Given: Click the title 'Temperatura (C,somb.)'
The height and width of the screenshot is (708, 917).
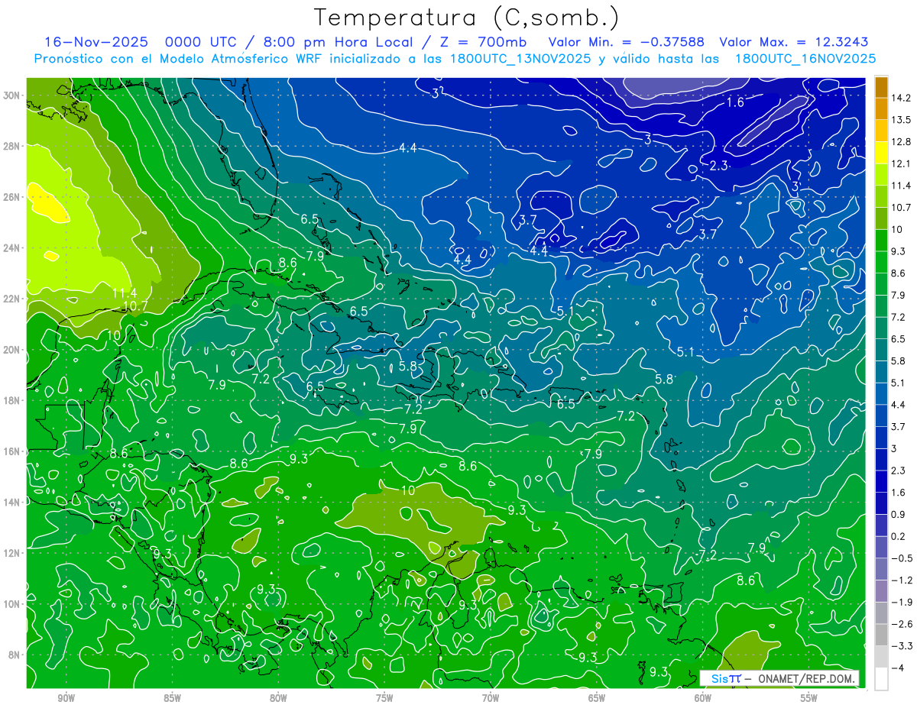Looking at the screenshot, I should [467, 18].
